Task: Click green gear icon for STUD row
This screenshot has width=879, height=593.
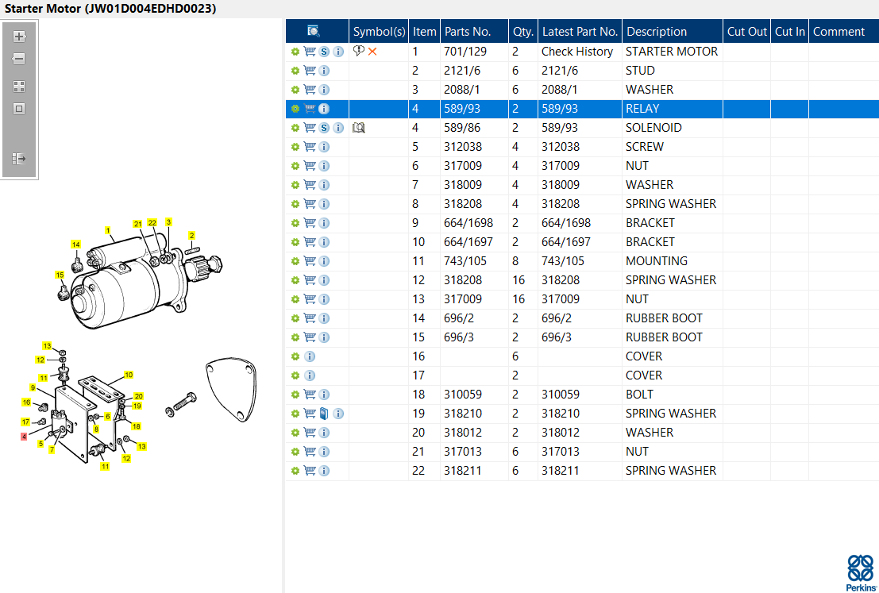Action: pyautogui.click(x=295, y=71)
